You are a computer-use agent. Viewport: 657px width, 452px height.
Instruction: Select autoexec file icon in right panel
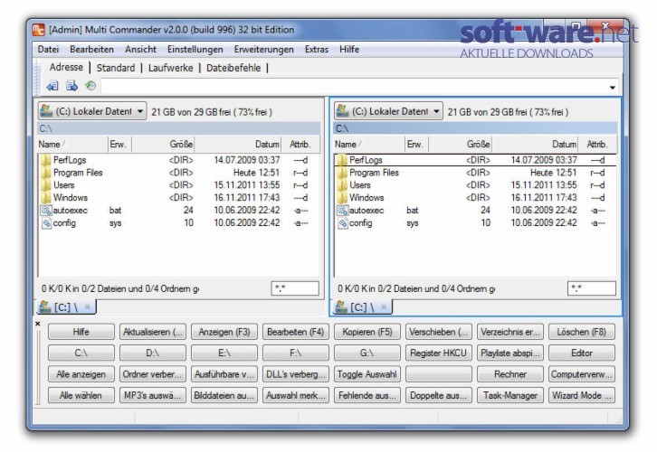point(342,210)
